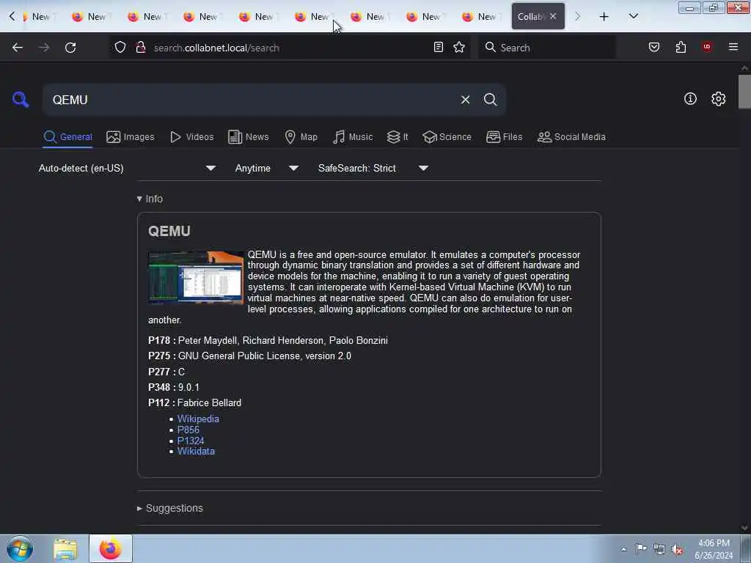Viewport: 751px width, 563px height.
Task: Click the QEMU screenshot thumbnail
Action: tap(195, 278)
